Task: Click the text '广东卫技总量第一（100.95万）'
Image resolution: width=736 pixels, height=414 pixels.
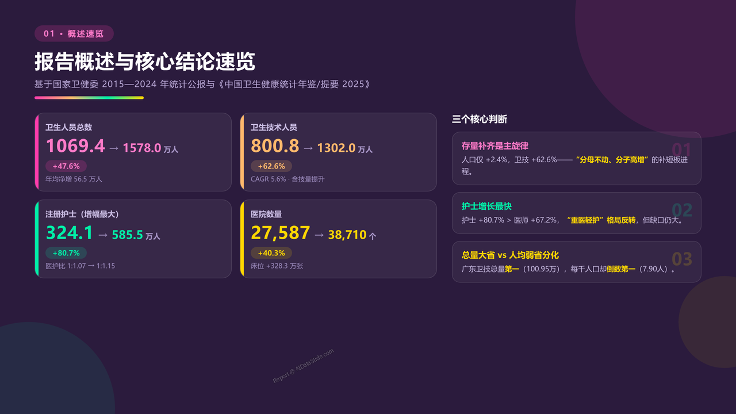Action: pyautogui.click(x=512, y=269)
